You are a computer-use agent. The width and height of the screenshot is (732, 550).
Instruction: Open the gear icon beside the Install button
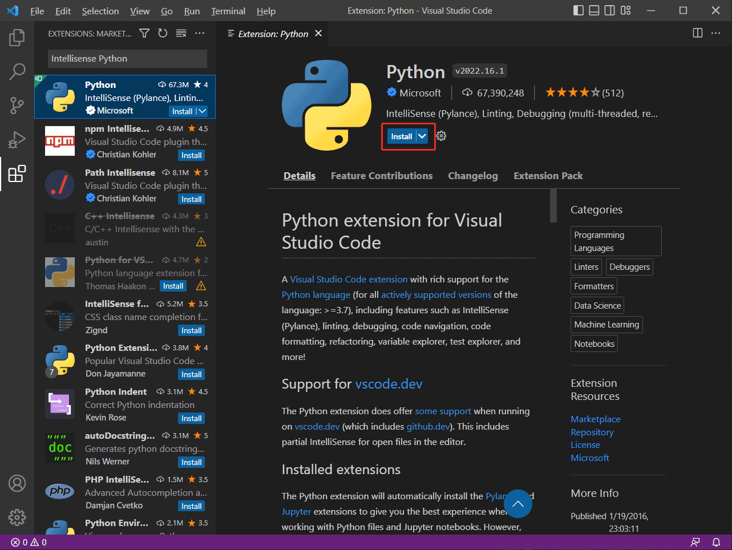pyautogui.click(x=441, y=136)
